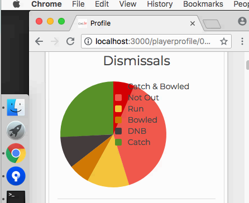View site information icon in address bar
Screen dimensions: 249x203
click(x=88, y=41)
